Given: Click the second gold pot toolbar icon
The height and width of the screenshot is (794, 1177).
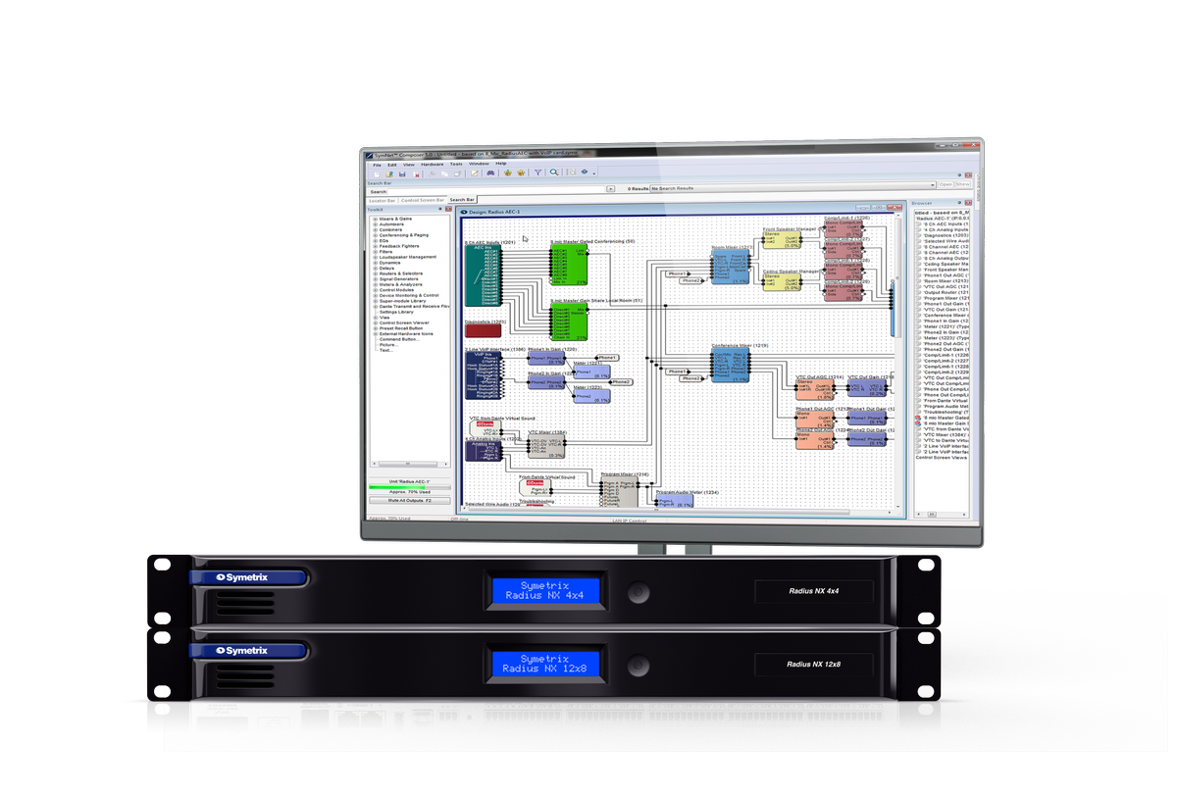Looking at the screenshot, I should pos(521,174).
